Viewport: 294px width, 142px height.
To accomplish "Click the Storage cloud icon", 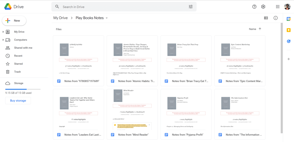I will (x=7, y=83).
